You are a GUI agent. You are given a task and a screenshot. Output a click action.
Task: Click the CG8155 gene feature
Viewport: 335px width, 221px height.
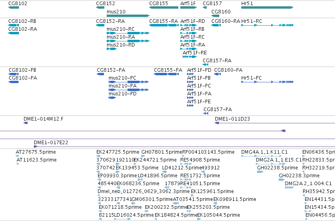coord(164,7)
